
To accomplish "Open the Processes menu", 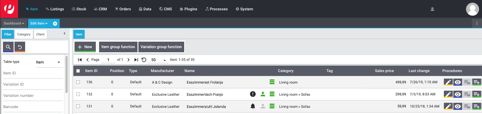I will (216, 9).
